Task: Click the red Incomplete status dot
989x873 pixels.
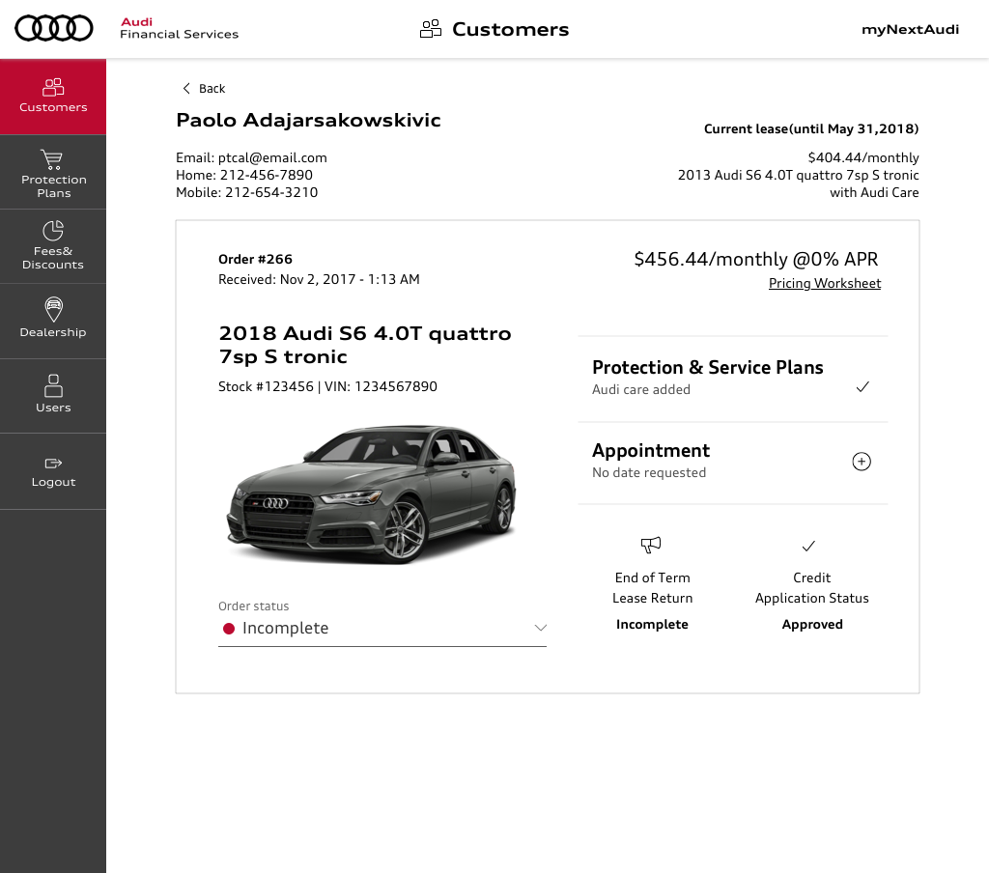Action: tap(229, 629)
